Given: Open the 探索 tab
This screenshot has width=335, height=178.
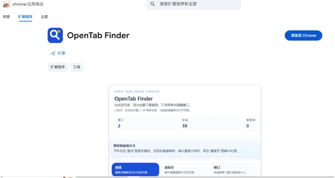Looking at the screenshot, I should 7,17.
